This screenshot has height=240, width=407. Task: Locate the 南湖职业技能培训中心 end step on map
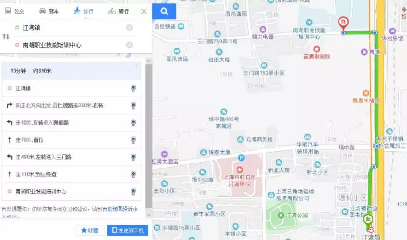pos(133,192)
